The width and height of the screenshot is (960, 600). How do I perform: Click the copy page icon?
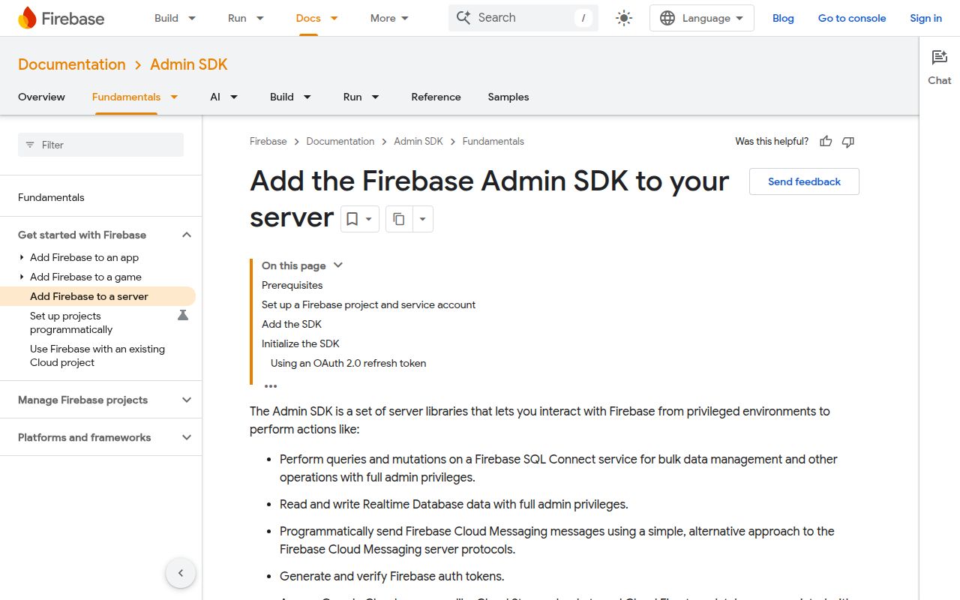[399, 219]
